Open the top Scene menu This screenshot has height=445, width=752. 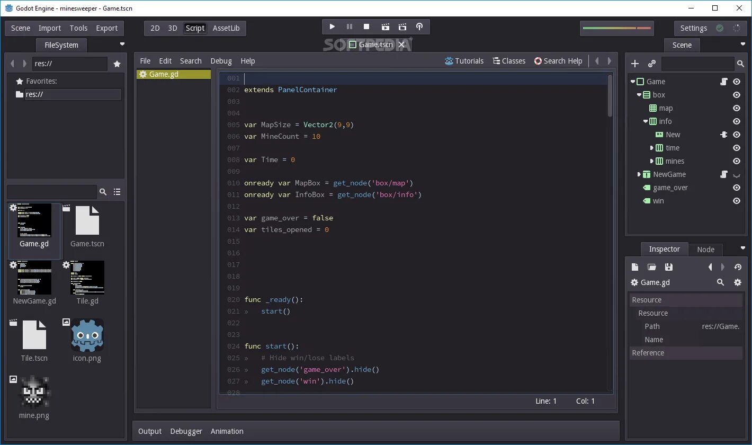click(21, 28)
